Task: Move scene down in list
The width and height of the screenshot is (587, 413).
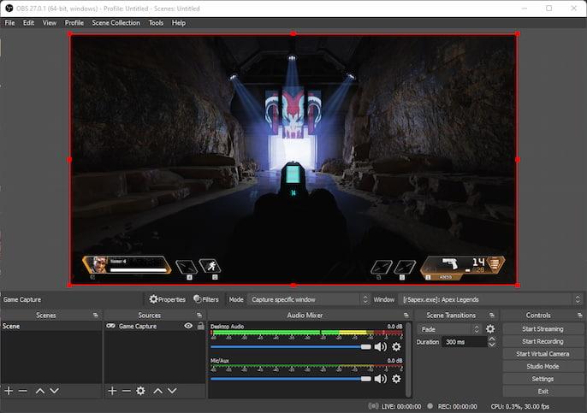Action: pyautogui.click(x=54, y=391)
